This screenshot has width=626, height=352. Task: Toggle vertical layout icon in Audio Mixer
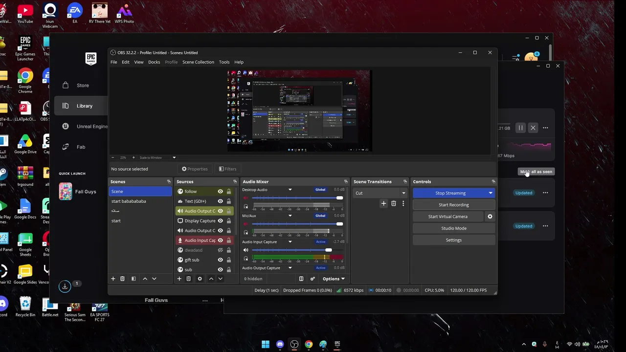point(301,279)
